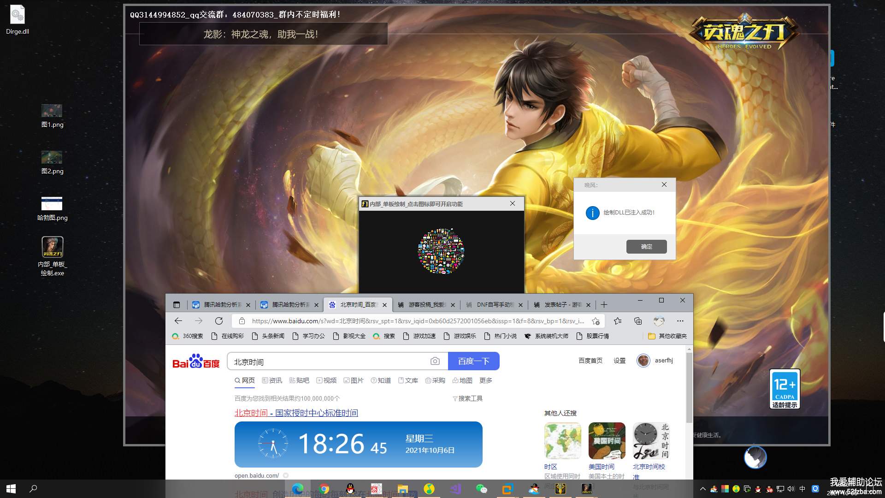The height and width of the screenshot is (498, 885).
Task: Click the URL in the Edge address bar
Action: pos(418,321)
